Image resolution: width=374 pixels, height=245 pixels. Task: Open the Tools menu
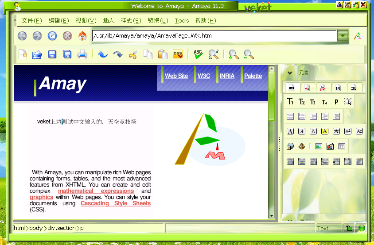pos(182,21)
